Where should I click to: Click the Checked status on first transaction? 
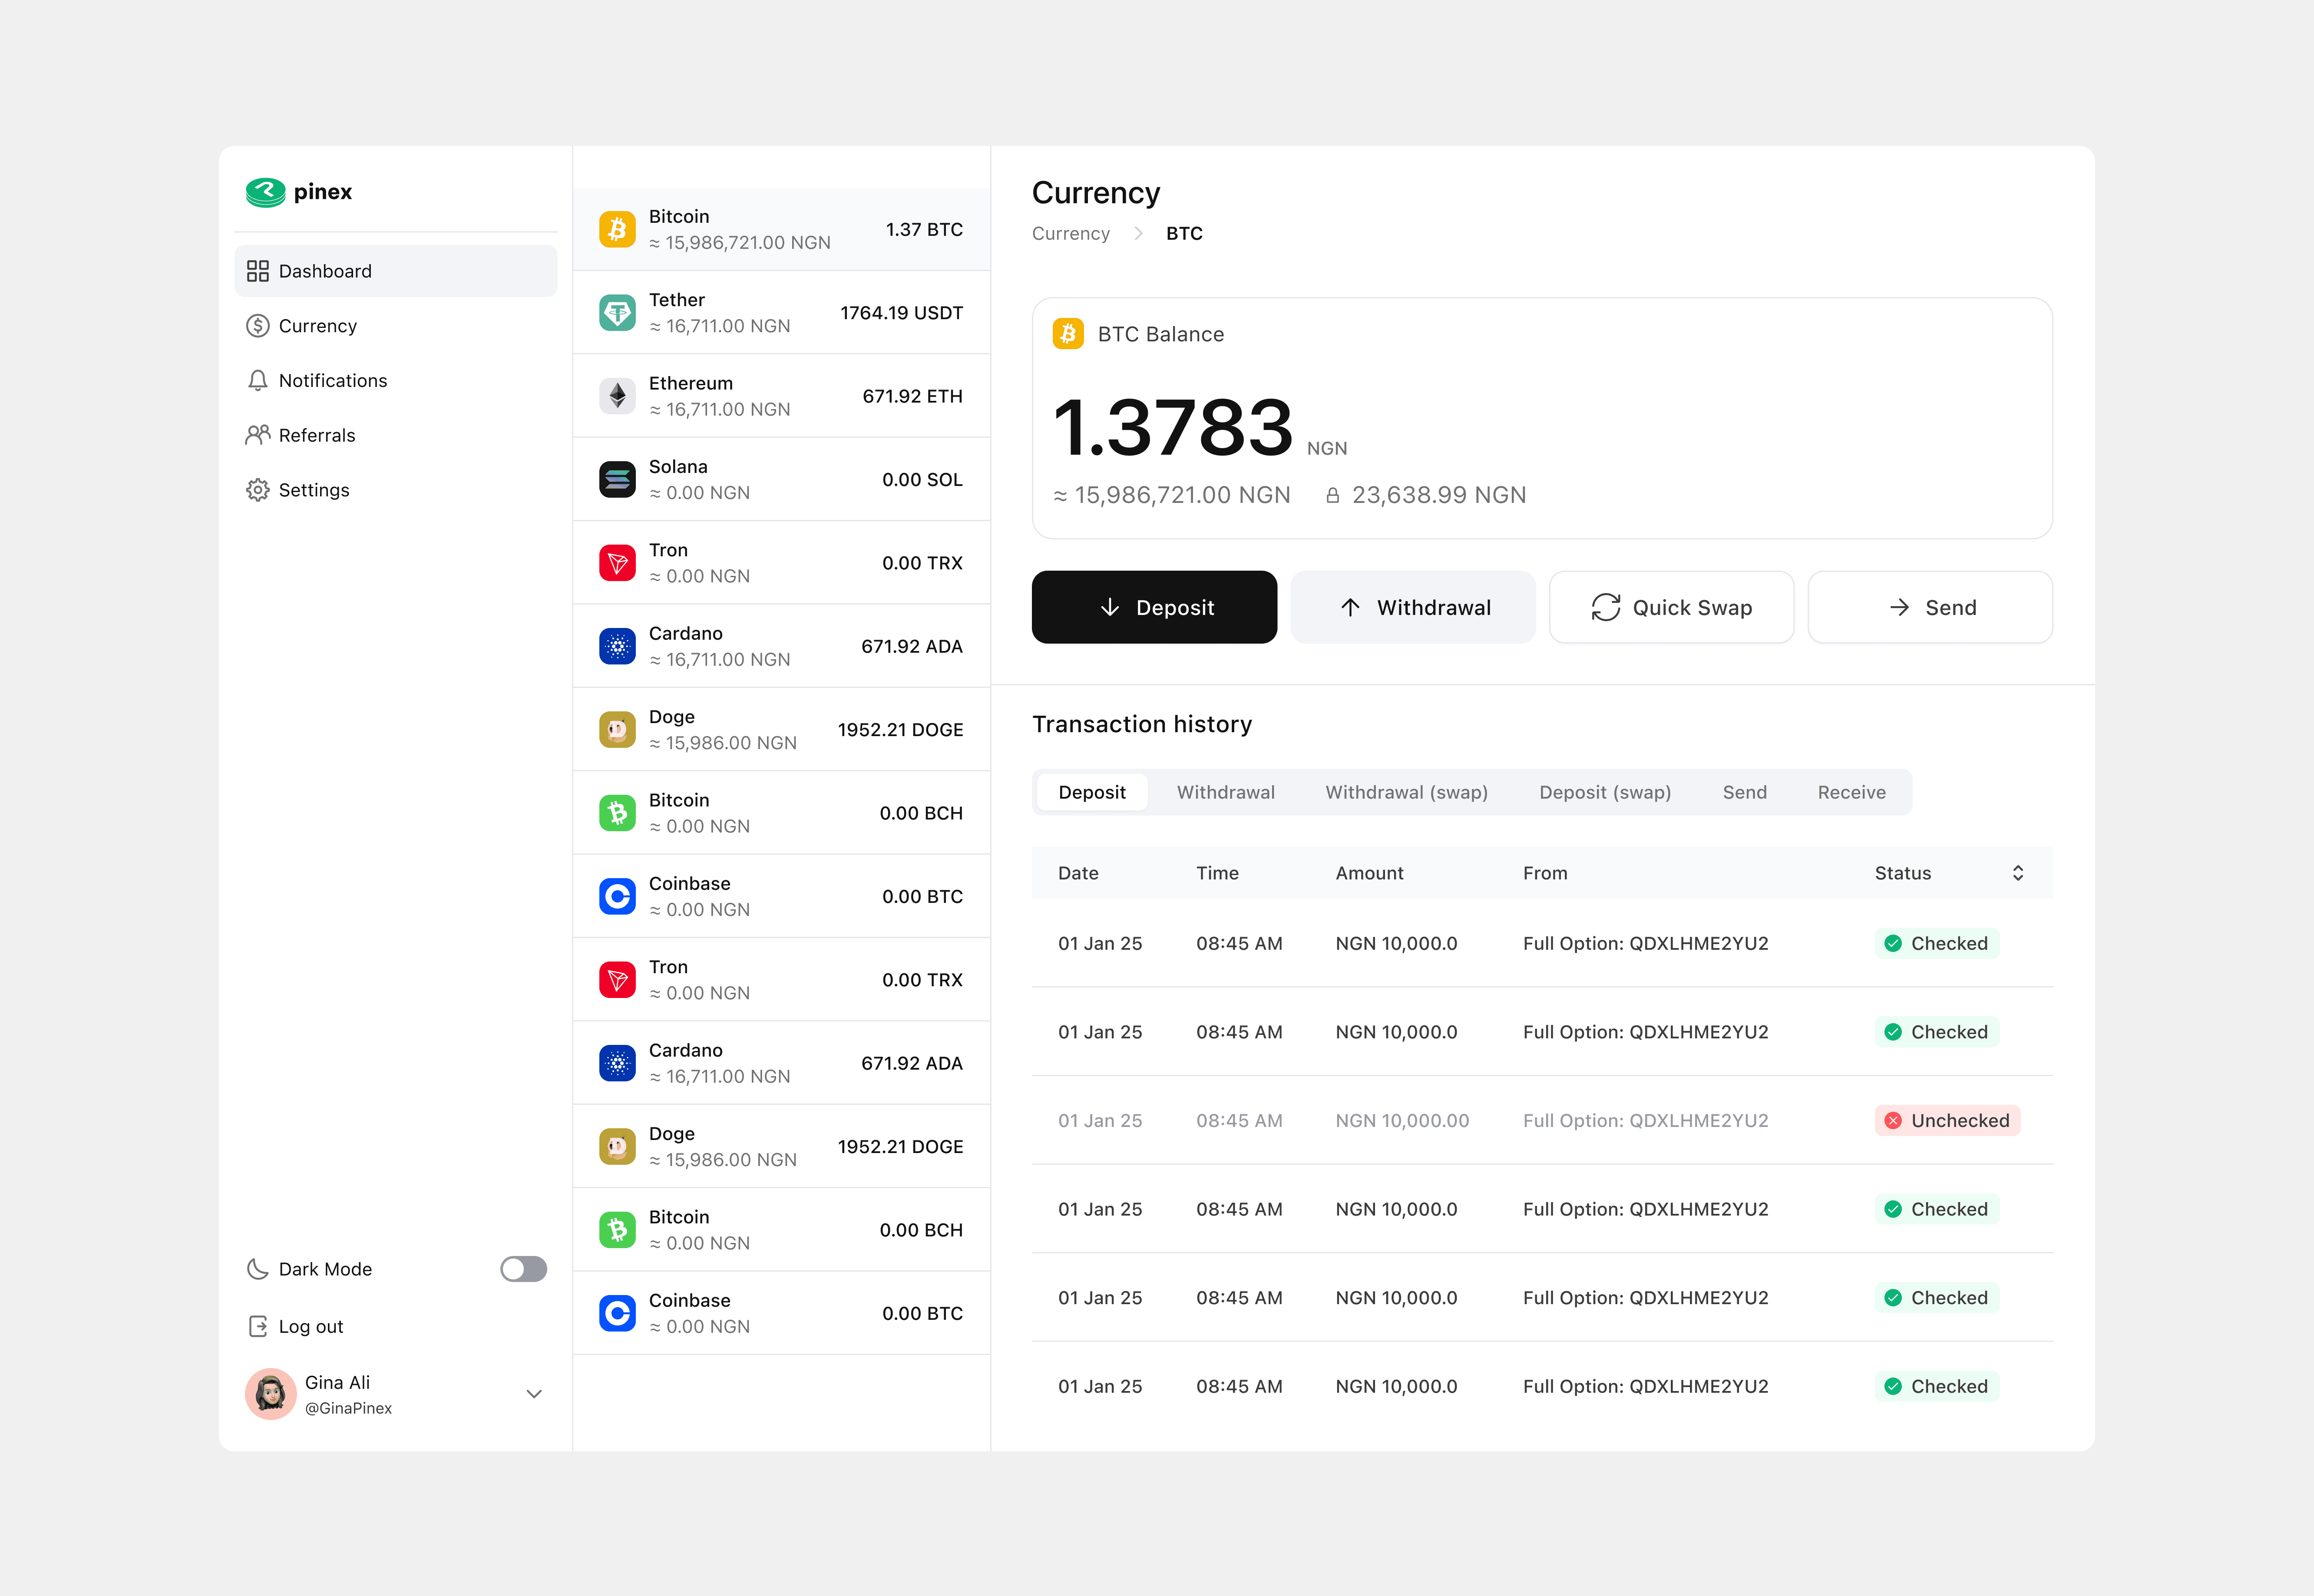pos(1936,942)
